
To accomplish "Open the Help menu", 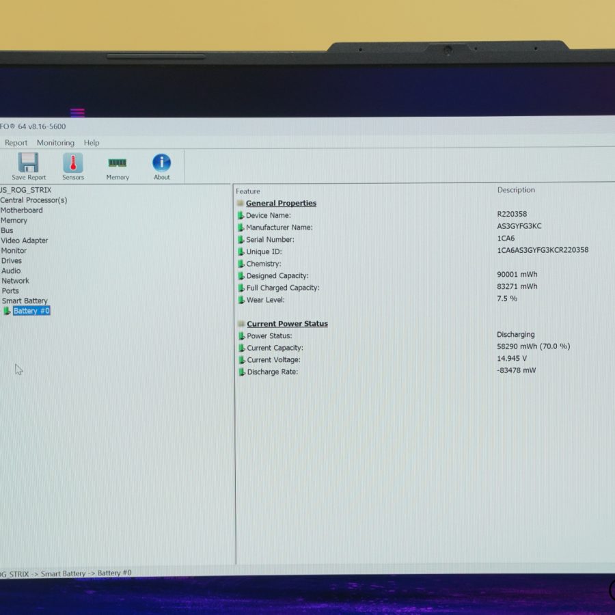I will coord(92,143).
